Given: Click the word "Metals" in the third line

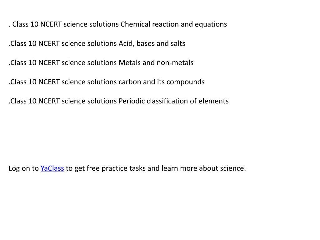Looking at the screenshot, I should click(x=130, y=62).
